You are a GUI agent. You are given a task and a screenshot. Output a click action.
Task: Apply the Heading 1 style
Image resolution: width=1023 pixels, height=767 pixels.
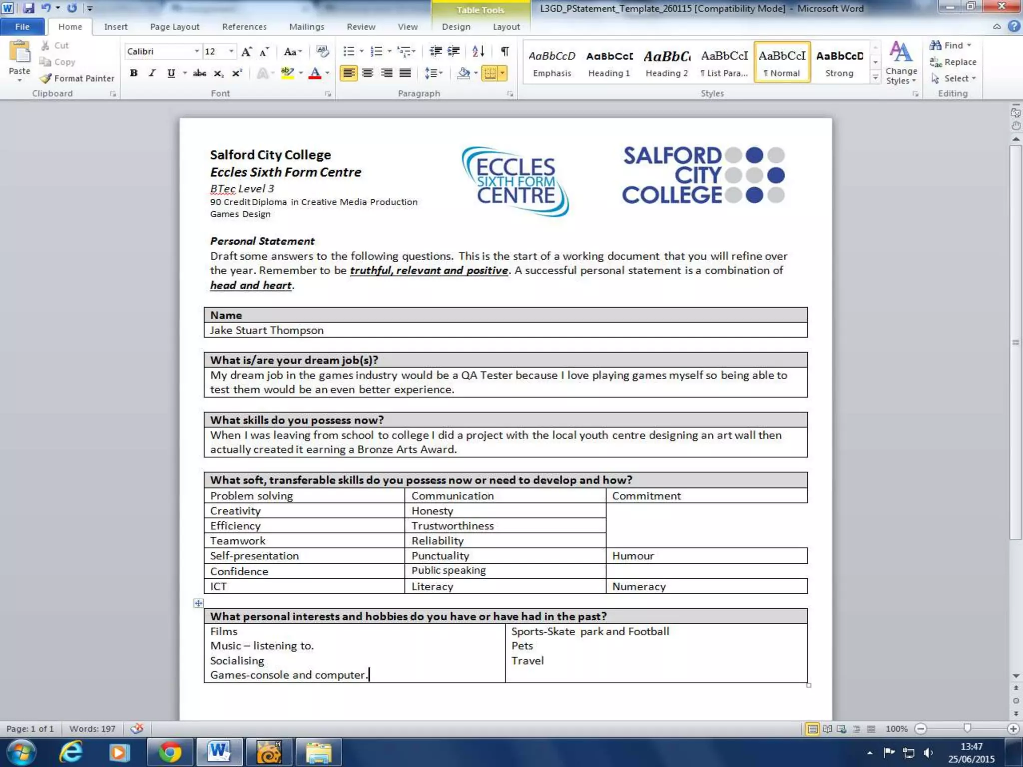pyautogui.click(x=609, y=62)
